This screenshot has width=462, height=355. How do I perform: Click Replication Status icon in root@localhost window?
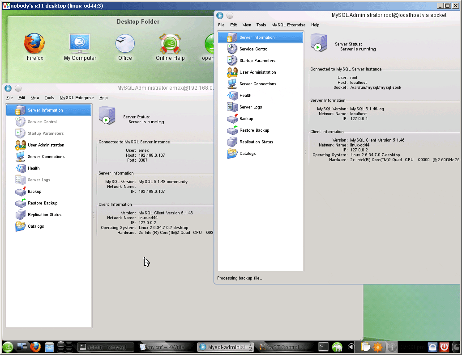point(232,142)
